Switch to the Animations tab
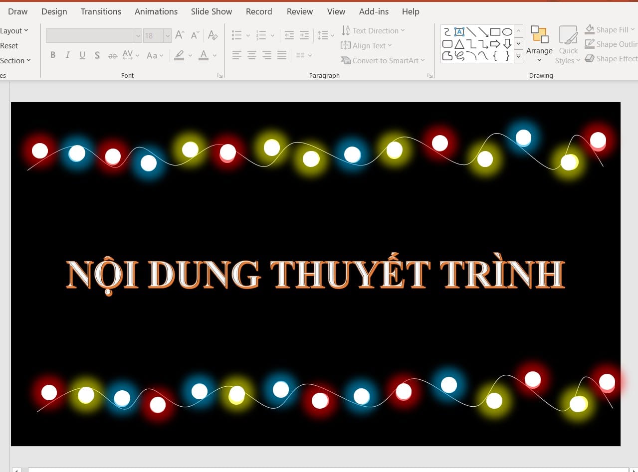Screen dimensions: 638x472 [156, 11]
